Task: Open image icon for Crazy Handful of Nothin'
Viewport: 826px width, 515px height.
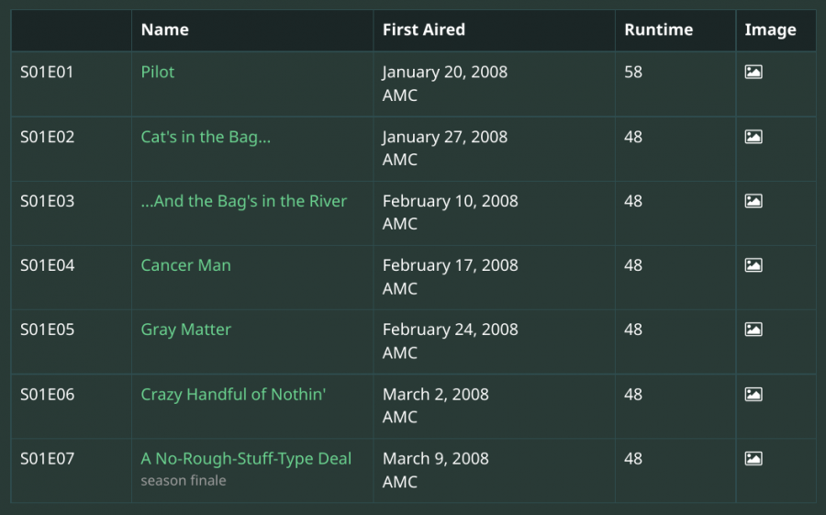Action: click(x=753, y=395)
